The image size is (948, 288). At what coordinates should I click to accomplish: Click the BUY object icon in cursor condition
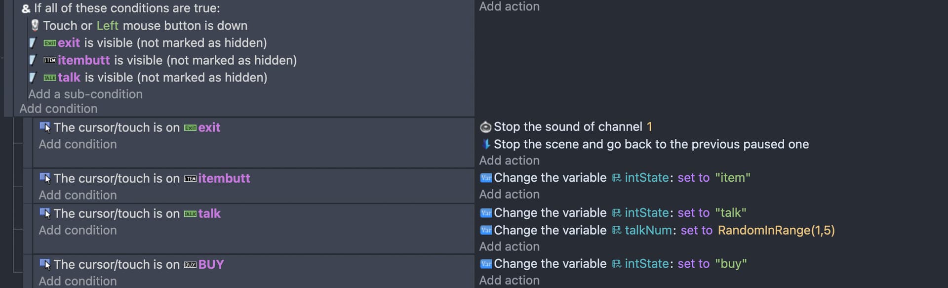coord(190,265)
